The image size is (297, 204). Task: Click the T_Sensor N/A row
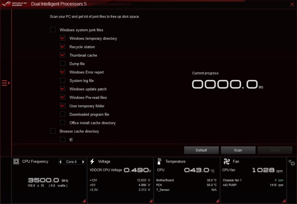coord(187,190)
